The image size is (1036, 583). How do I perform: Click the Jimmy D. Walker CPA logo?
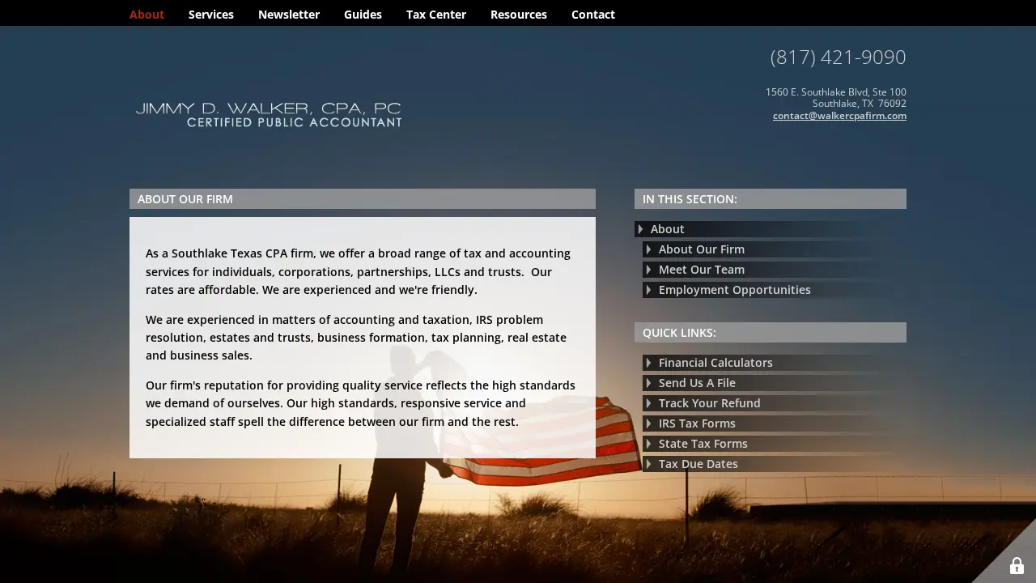(x=269, y=114)
